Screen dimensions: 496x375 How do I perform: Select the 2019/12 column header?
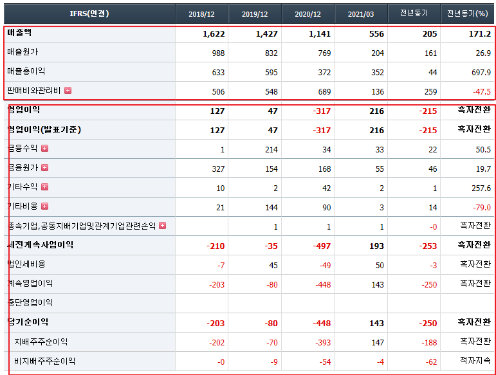tap(255, 14)
